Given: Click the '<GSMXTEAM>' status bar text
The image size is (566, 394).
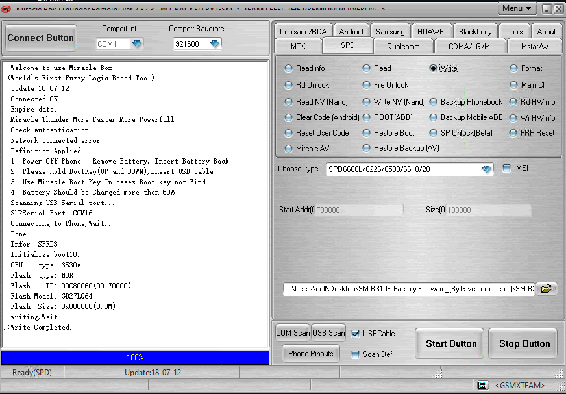Looking at the screenshot, I should (x=520, y=386).
